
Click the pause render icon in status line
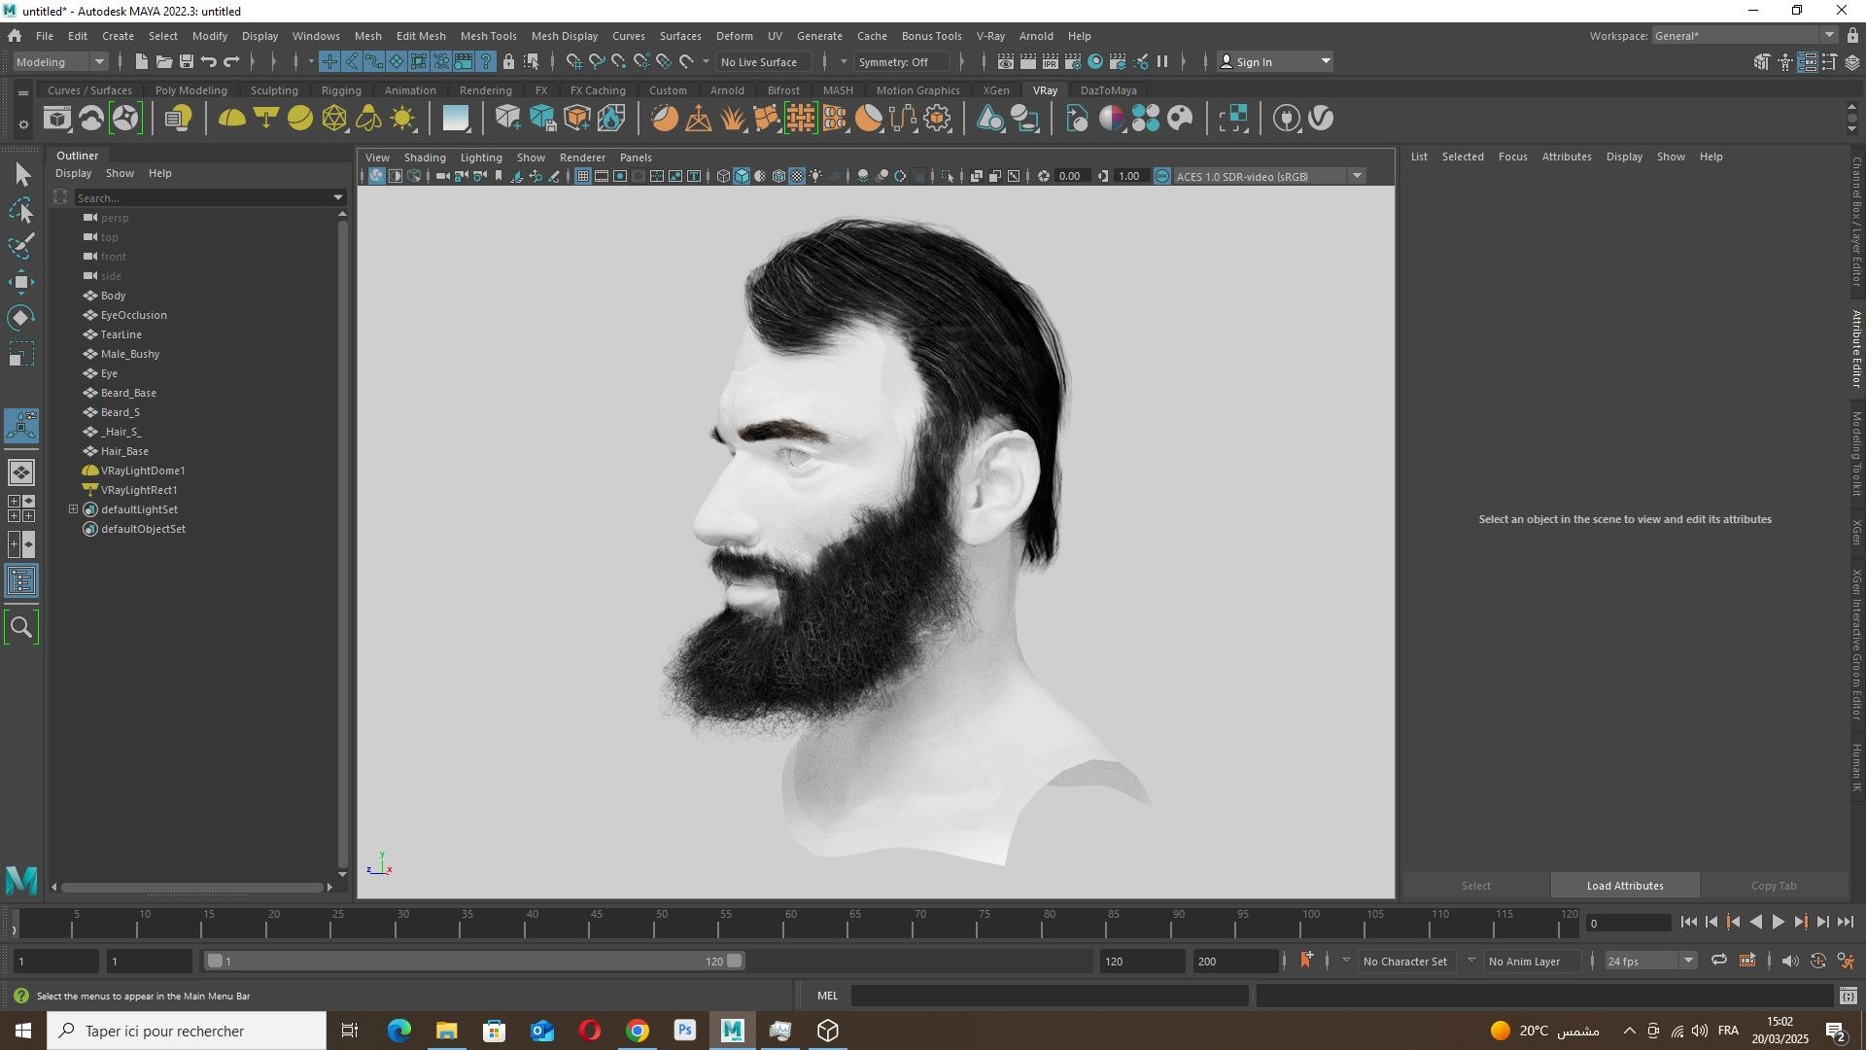(x=1162, y=61)
